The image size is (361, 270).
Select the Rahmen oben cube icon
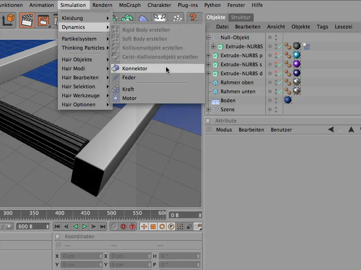click(x=215, y=83)
